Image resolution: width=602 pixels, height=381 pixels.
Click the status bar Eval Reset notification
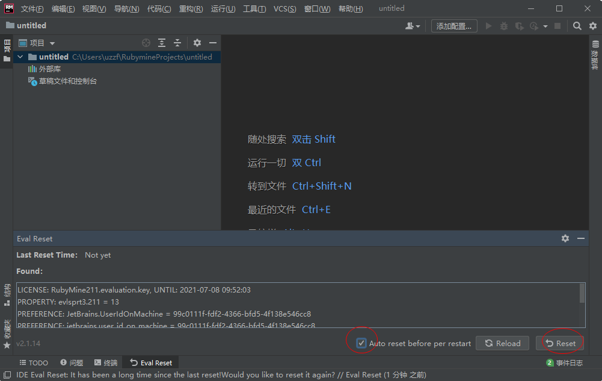click(221, 375)
